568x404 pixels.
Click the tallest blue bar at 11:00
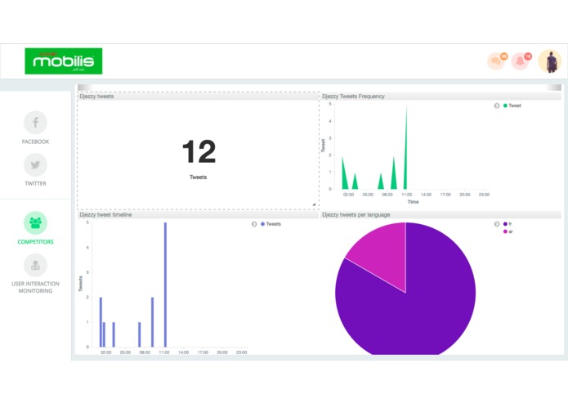point(166,285)
